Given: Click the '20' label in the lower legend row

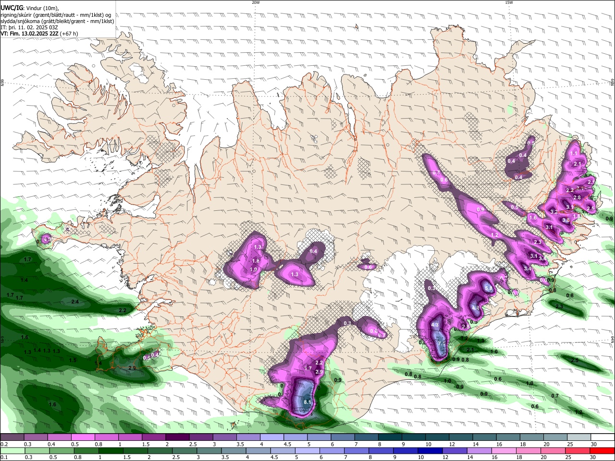Looking at the screenshot, I should (543, 457).
